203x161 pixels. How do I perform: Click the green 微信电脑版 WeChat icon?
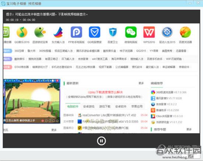tap(131, 32)
